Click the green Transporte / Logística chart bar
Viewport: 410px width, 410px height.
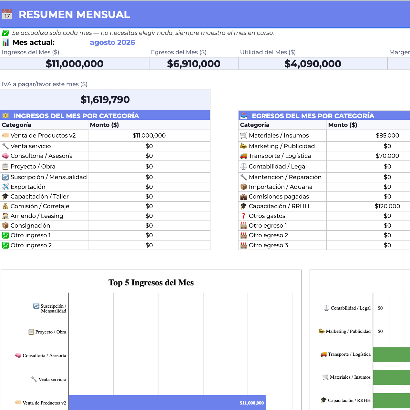[x=391, y=354]
